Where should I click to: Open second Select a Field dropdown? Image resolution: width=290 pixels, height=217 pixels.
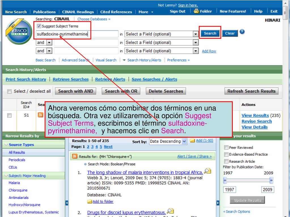[x=161, y=42]
